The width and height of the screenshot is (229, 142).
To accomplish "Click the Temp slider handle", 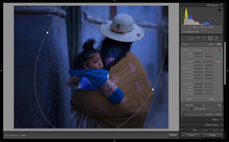I will click(x=203, y=53).
